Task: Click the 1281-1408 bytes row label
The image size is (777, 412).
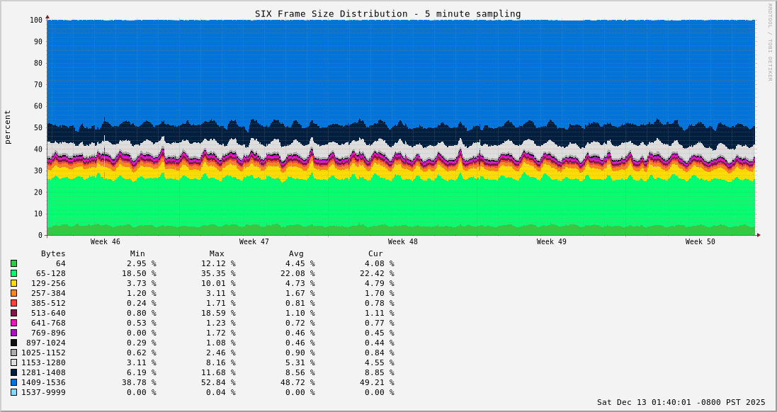Action: point(43,372)
